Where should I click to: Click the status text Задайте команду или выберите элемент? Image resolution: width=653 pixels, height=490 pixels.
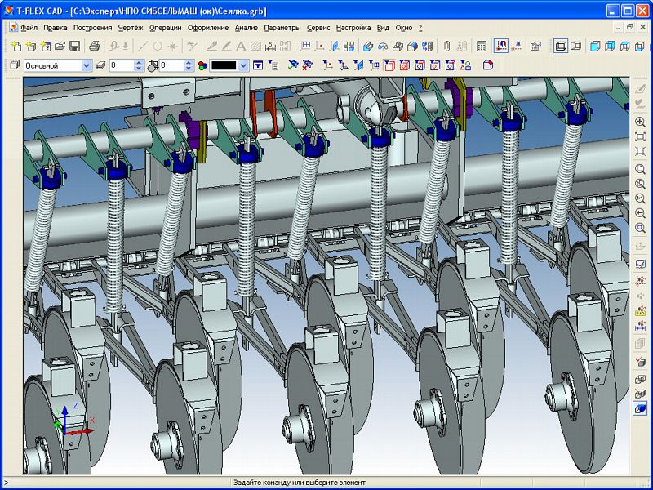click(x=300, y=483)
